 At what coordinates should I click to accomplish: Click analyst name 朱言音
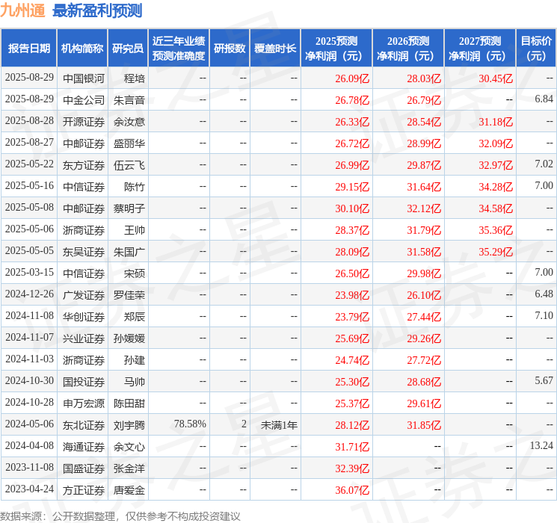(129, 99)
